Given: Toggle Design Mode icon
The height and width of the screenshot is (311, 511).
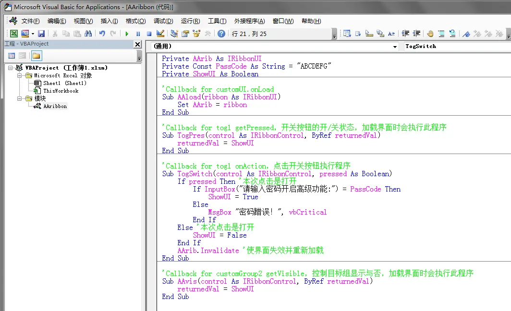Looking at the screenshot, I should click(x=160, y=34).
